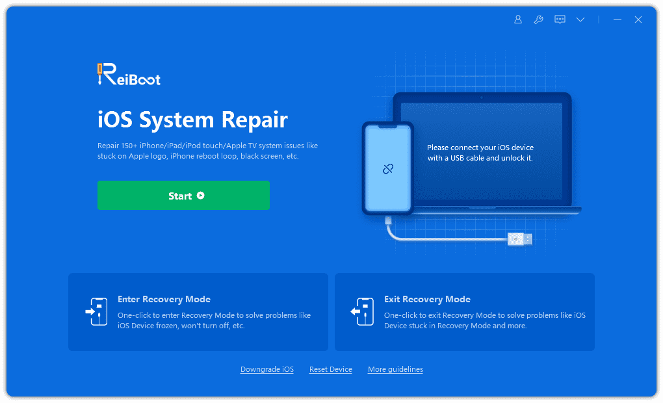Click the 'iOS System Repair' heading
Viewport: 663px width, 403px height.
tap(193, 120)
